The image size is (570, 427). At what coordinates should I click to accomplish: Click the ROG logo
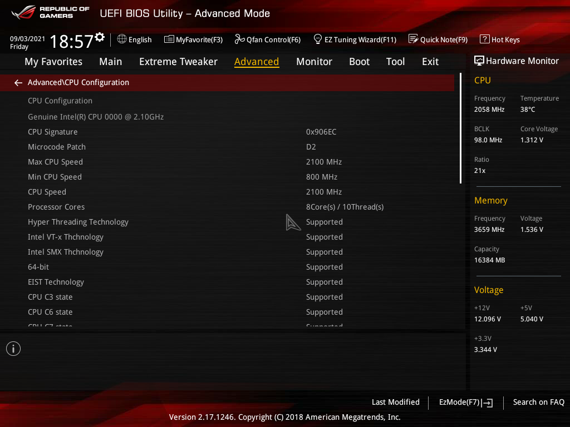[x=23, y=13]
